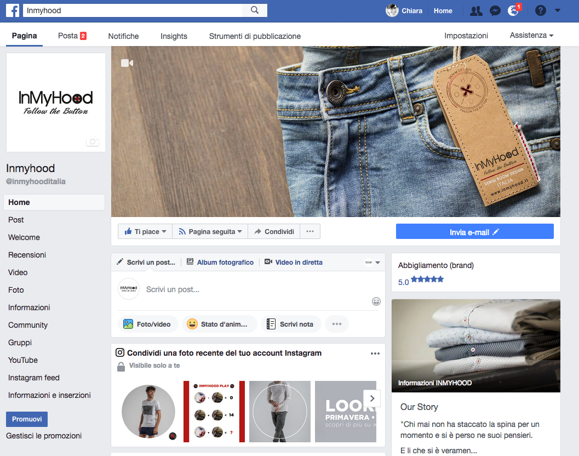Viewport: 579px width, 456px height.
Task: Show more composer options ellipsis
Action: tap(337, 324)
